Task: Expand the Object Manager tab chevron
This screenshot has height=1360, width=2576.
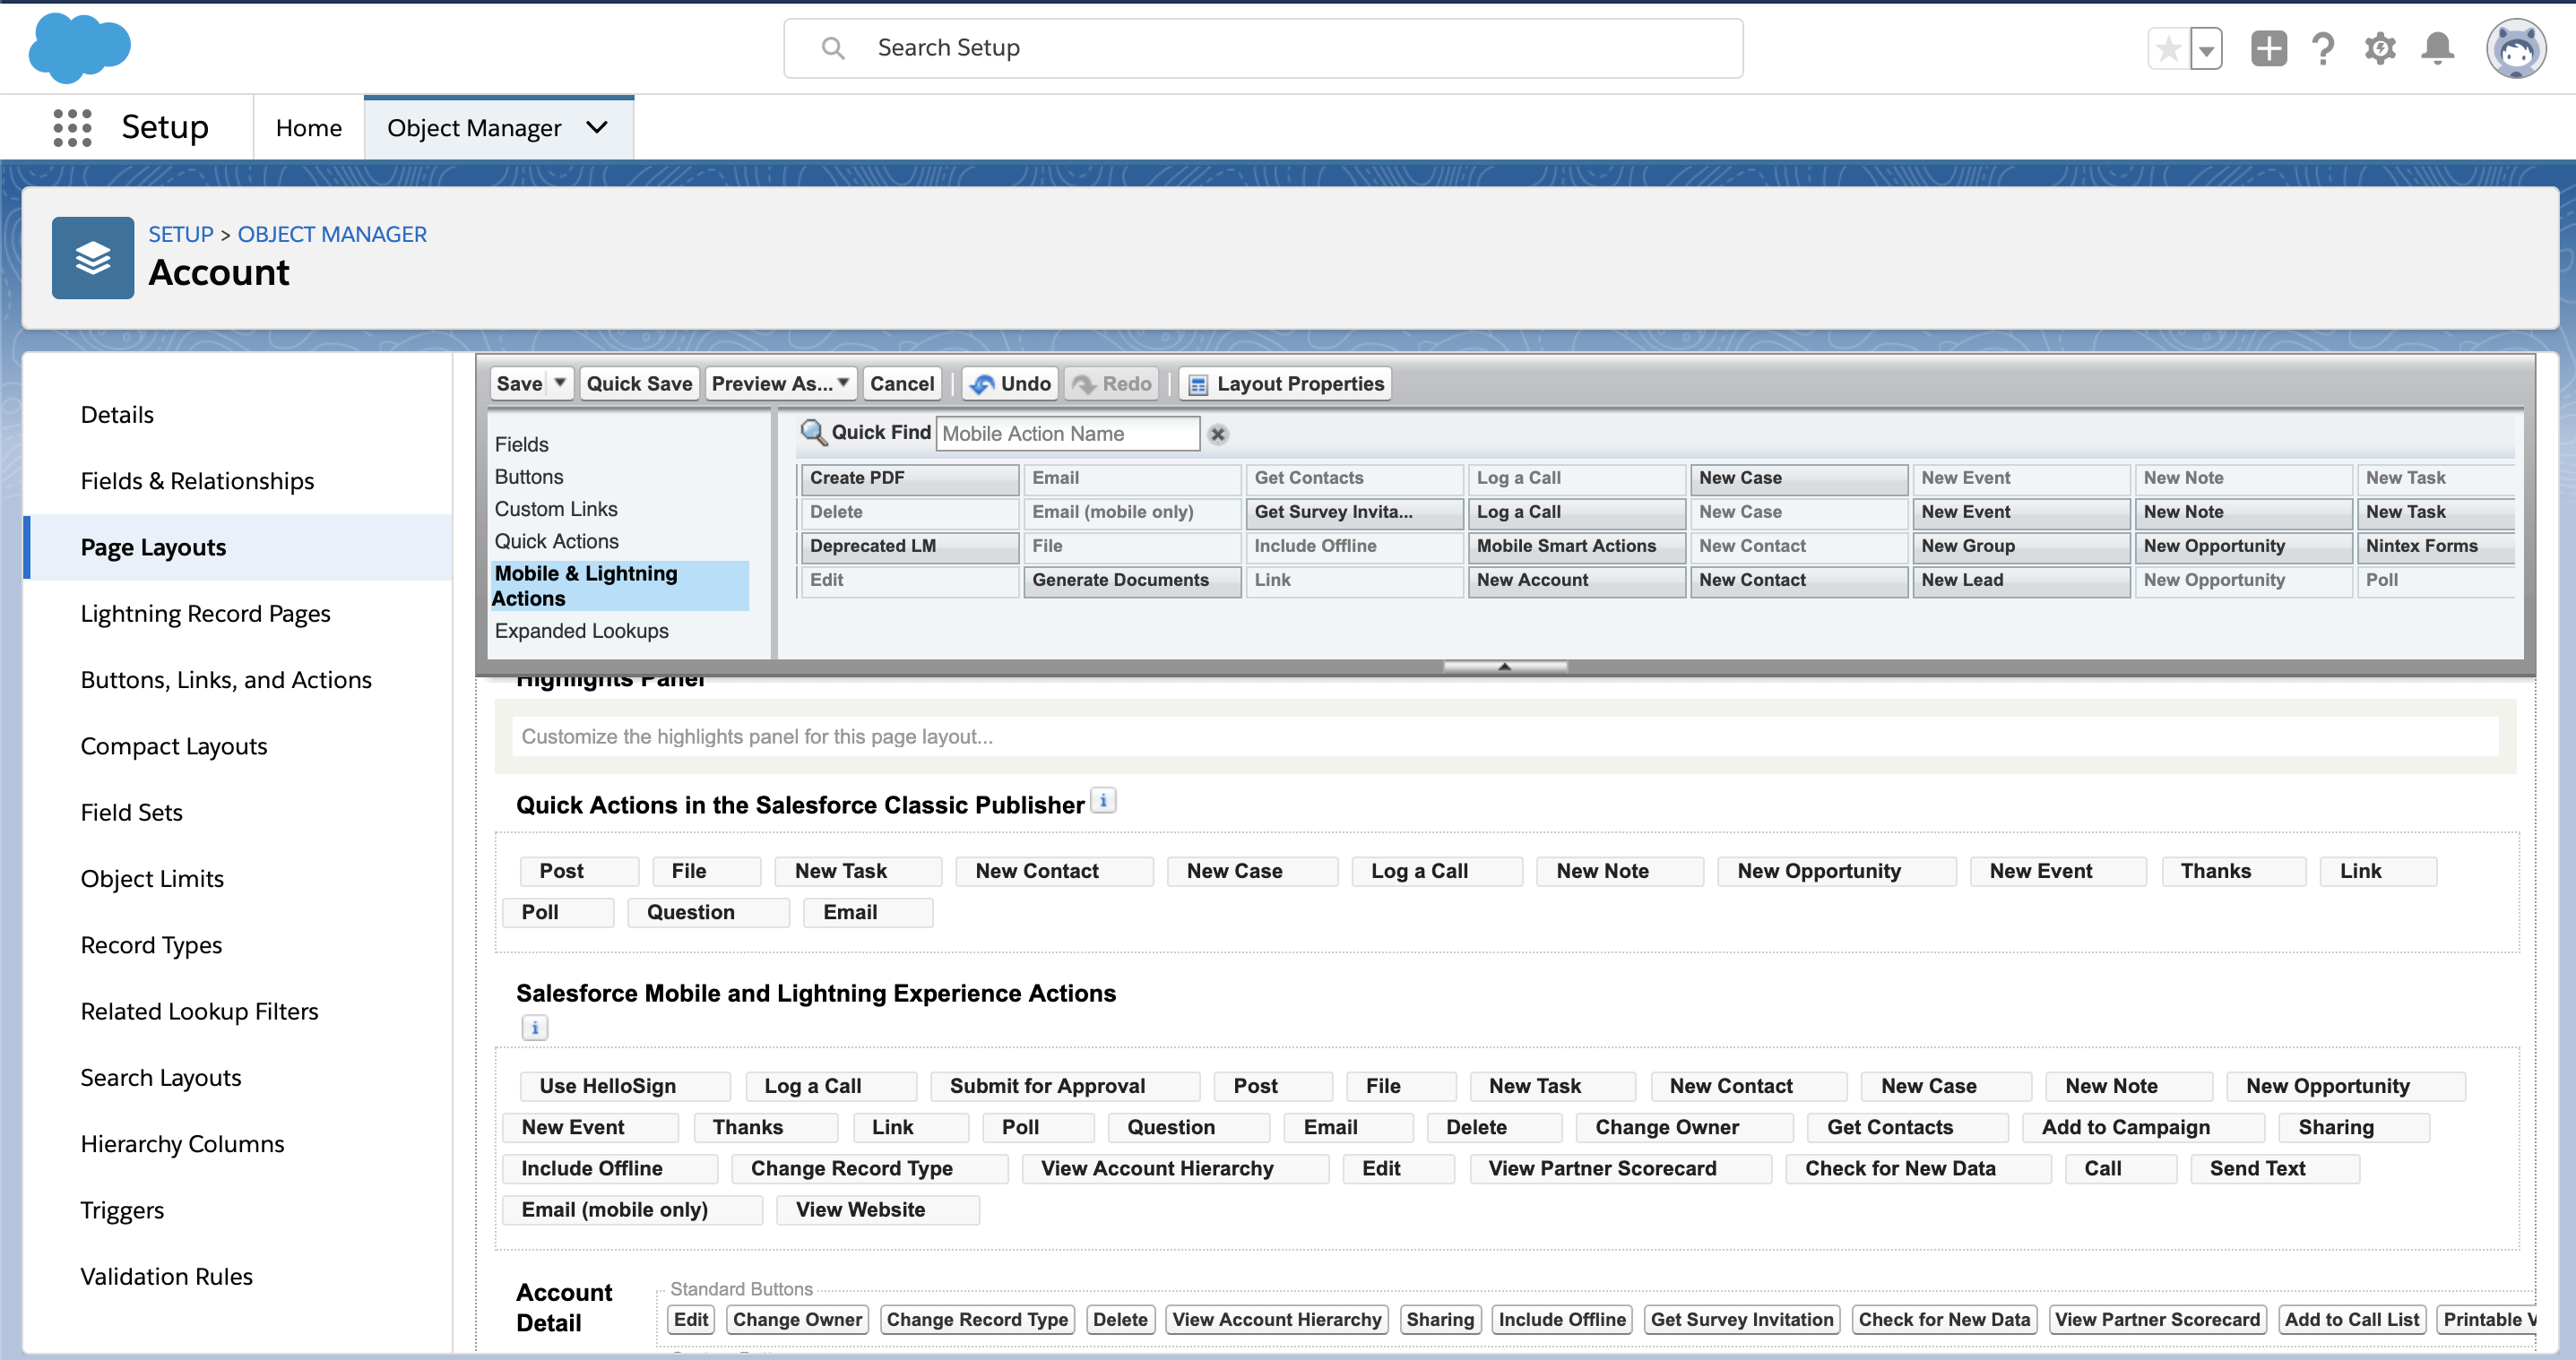Action: [x=597, y=128]
